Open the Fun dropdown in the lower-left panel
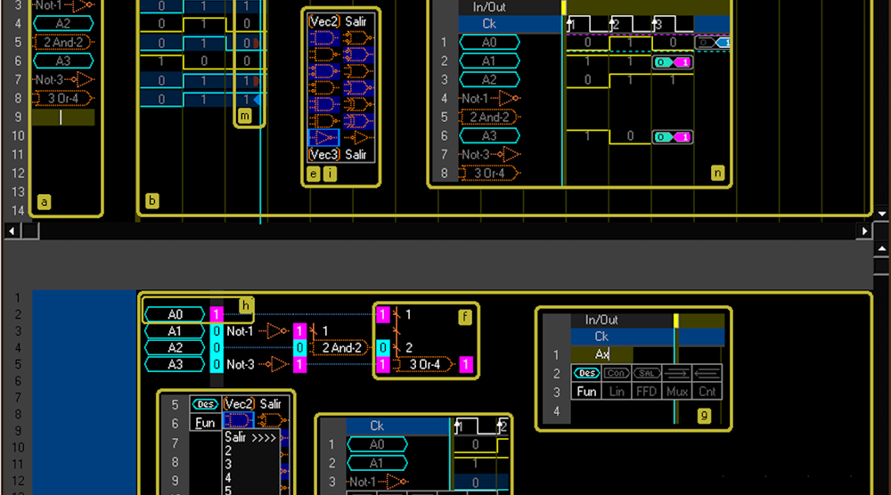The image size is (891, 495). 206,423
